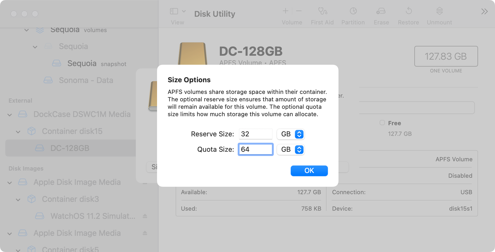
Task: Select Sonoma - Data volume
Action: point(86,80)
